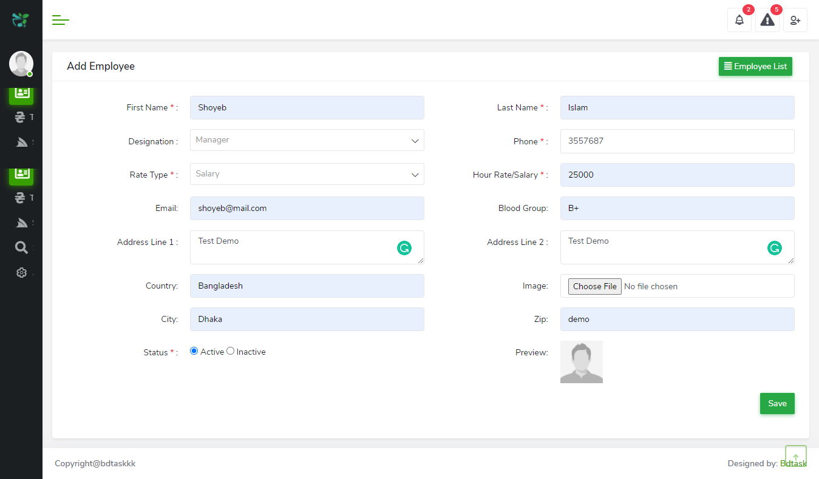The width and height of the screenshot is (819, 479).
Task: Click the employee preview image thumbnail
Action: tap(581, 362)
